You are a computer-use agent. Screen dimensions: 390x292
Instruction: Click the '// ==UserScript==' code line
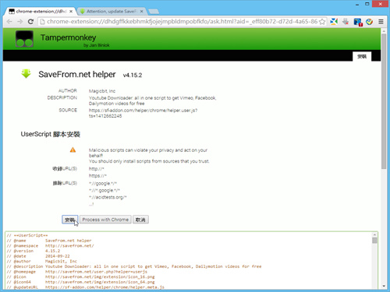tap(27, 235)
